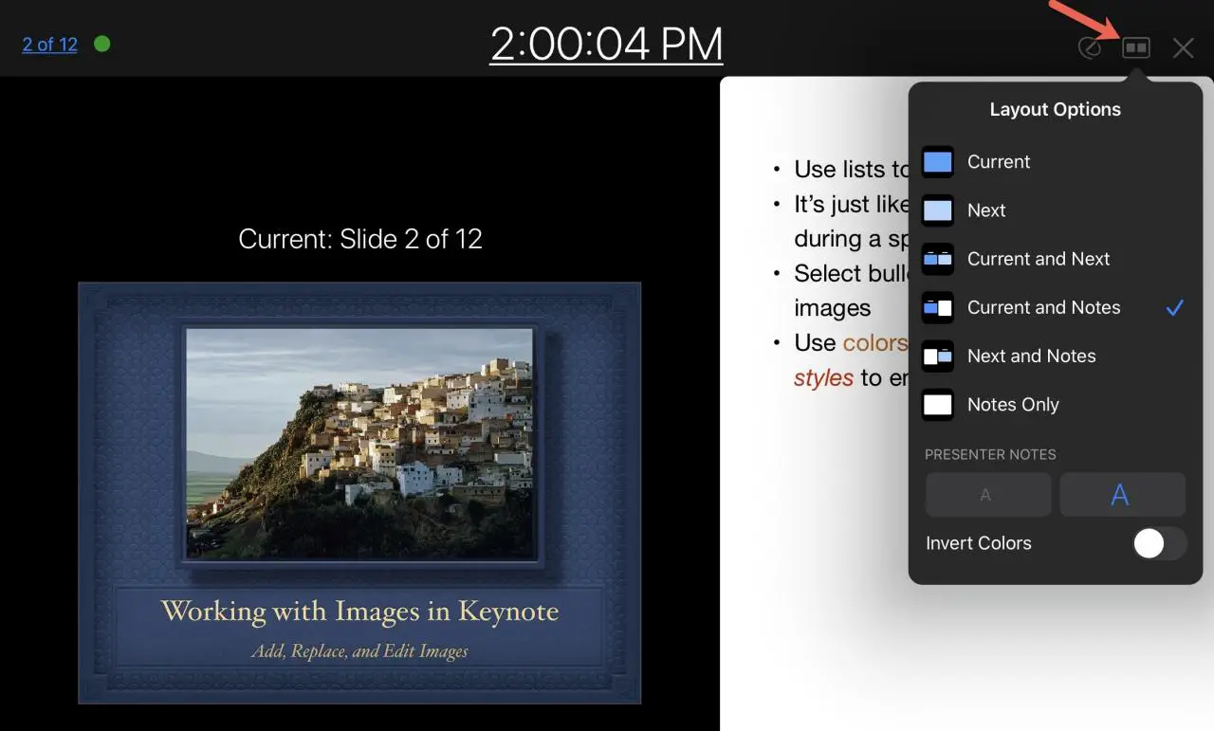The height and width of the screenshot is (731, 1214).
Task: Choose the Next and Notes menu label
Action: [1031, 356]
